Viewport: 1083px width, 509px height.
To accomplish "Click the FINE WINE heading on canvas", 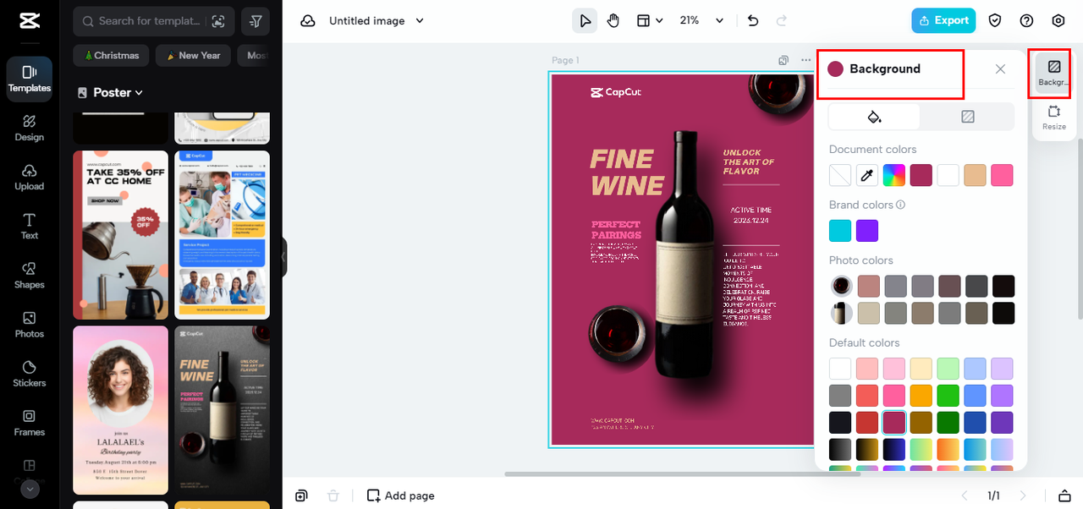I will [627, 172].
